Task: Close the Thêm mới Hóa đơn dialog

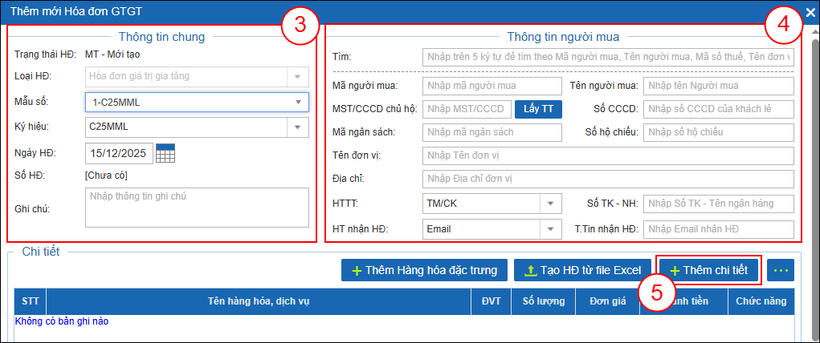Action: click(810, 12)
